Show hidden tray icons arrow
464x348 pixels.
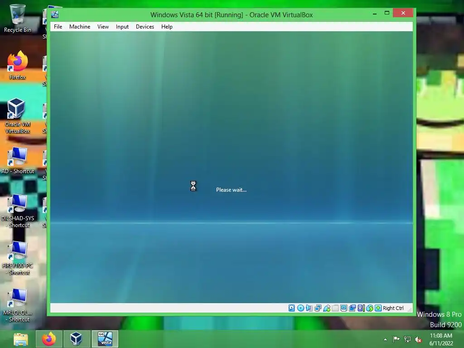click(x=385, y=339)
